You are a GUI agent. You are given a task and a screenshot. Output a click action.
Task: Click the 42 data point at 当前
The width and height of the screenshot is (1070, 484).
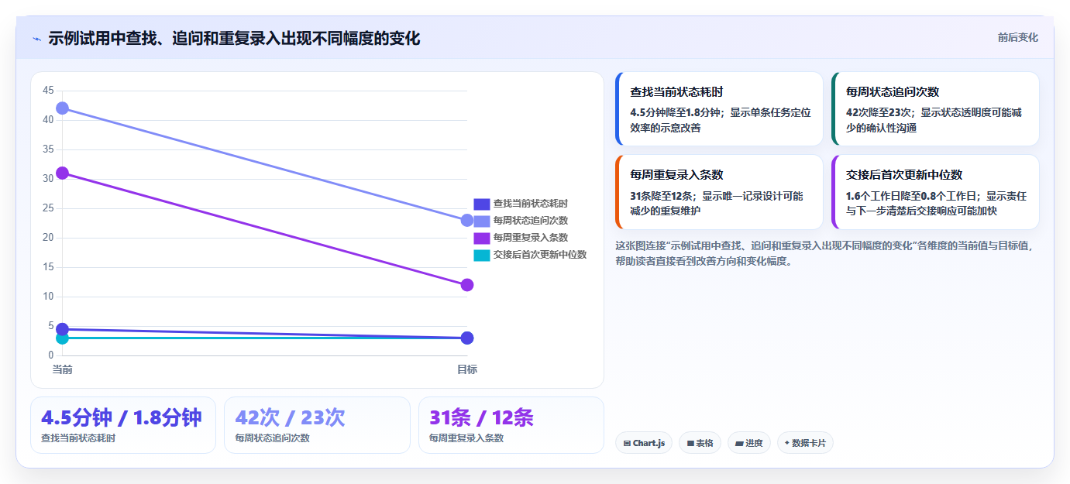coord(62,108)
